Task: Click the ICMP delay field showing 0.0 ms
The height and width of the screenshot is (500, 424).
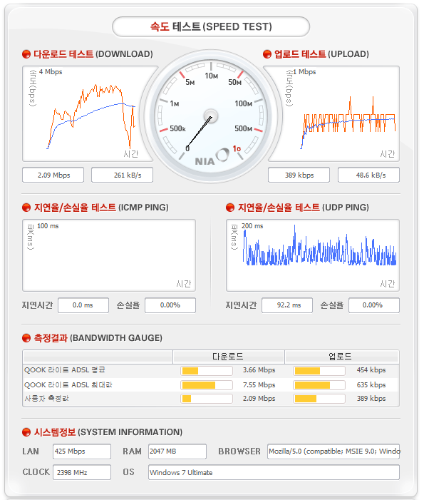Action: (x=83, y=305)
